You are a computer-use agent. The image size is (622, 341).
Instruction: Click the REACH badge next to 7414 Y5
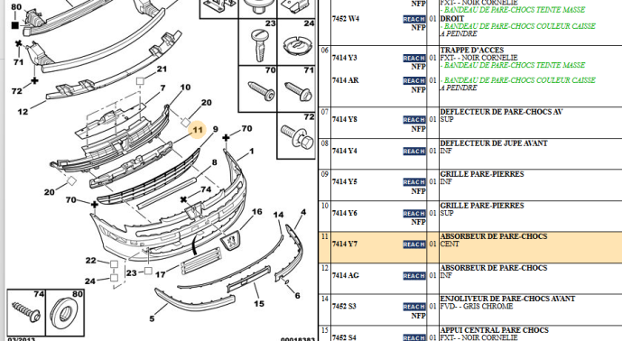pyautogui.click(x=414, y=182)
